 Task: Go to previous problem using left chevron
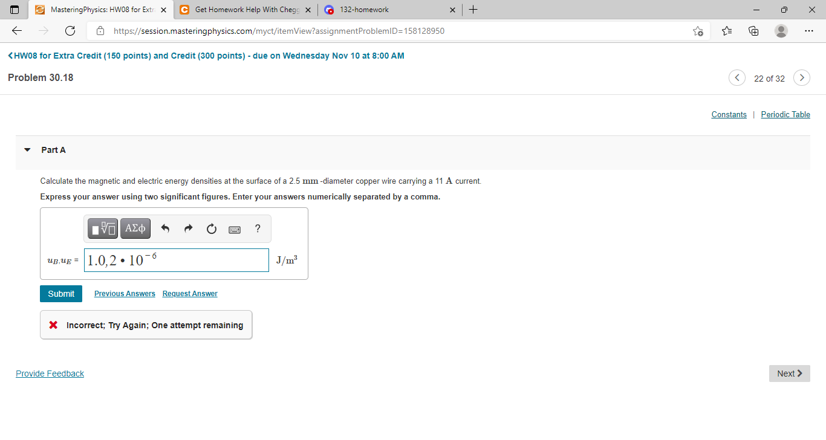[x=737, y=77]
